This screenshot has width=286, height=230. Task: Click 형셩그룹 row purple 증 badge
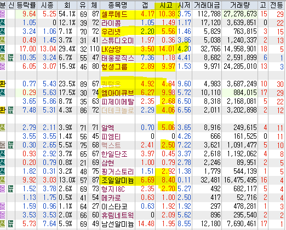[x=3, y=67]
